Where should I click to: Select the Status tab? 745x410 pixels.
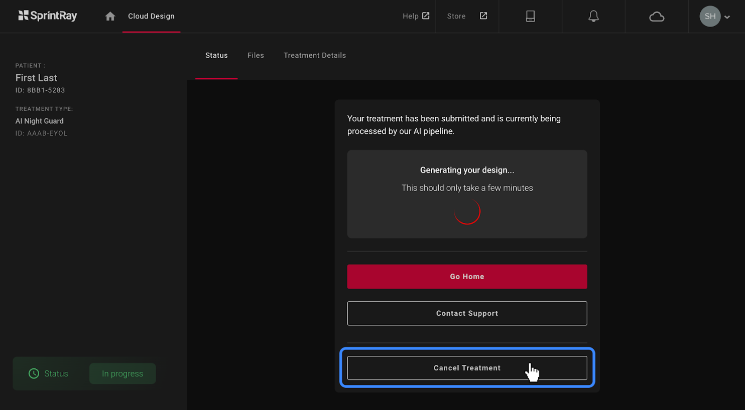click(216, 56)
